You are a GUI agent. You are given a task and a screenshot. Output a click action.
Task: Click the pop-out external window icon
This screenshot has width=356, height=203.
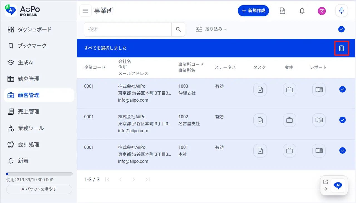click(326, 182)
